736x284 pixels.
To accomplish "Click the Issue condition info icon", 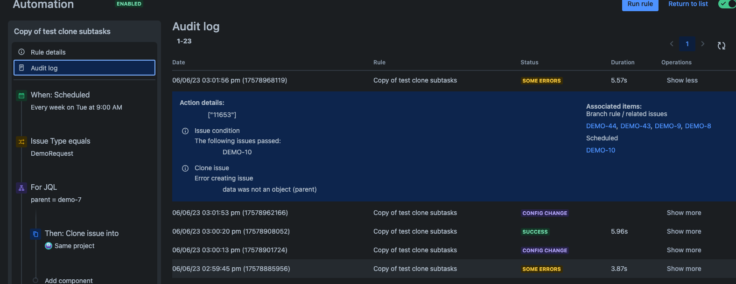I will (185, 131).
